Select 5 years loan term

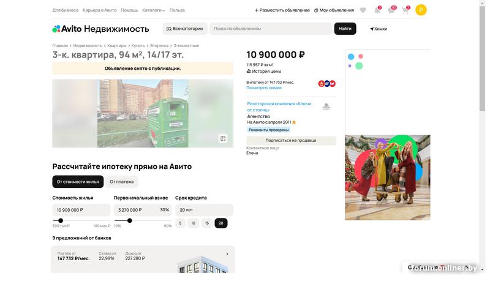[x=180, y=223]
